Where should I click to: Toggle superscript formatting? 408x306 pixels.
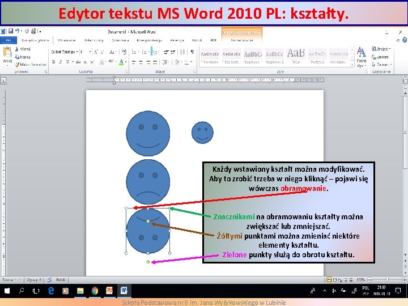point(92,62)
